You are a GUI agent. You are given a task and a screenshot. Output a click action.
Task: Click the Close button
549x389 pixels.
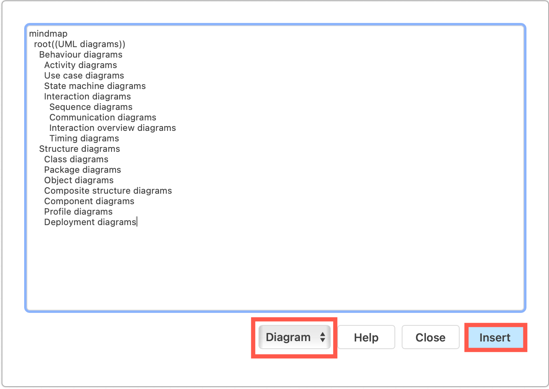pos(430,337)
